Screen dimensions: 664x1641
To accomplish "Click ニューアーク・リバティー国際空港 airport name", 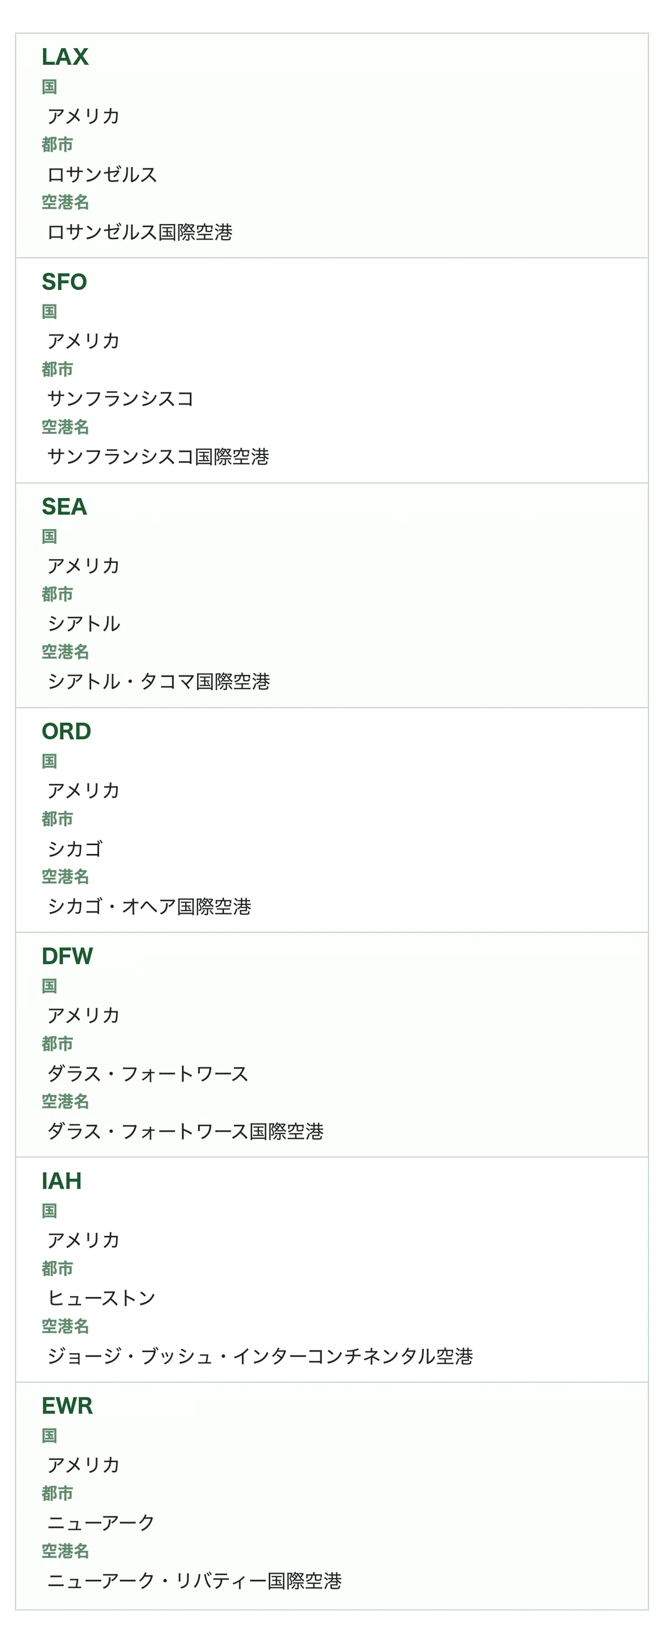I will pyautogui.click(x=195, y=1581).
